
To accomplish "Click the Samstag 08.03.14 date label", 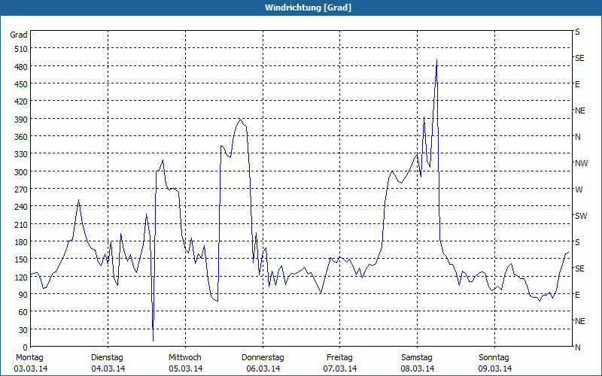I will click(417, 362).
